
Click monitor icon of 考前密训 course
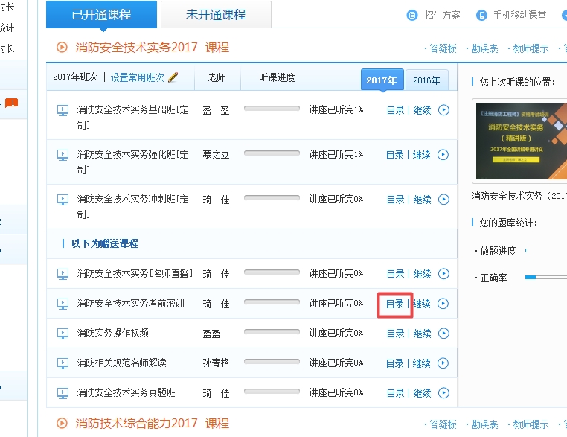tap(63, 304)
